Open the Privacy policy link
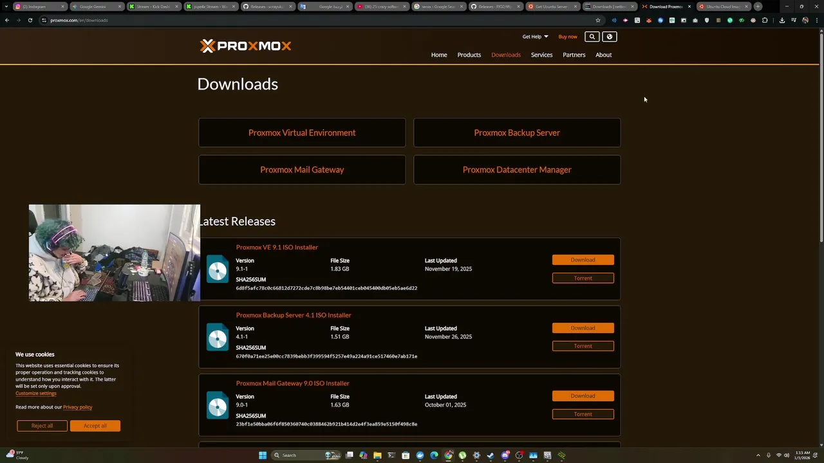 (x=77, y=407)
